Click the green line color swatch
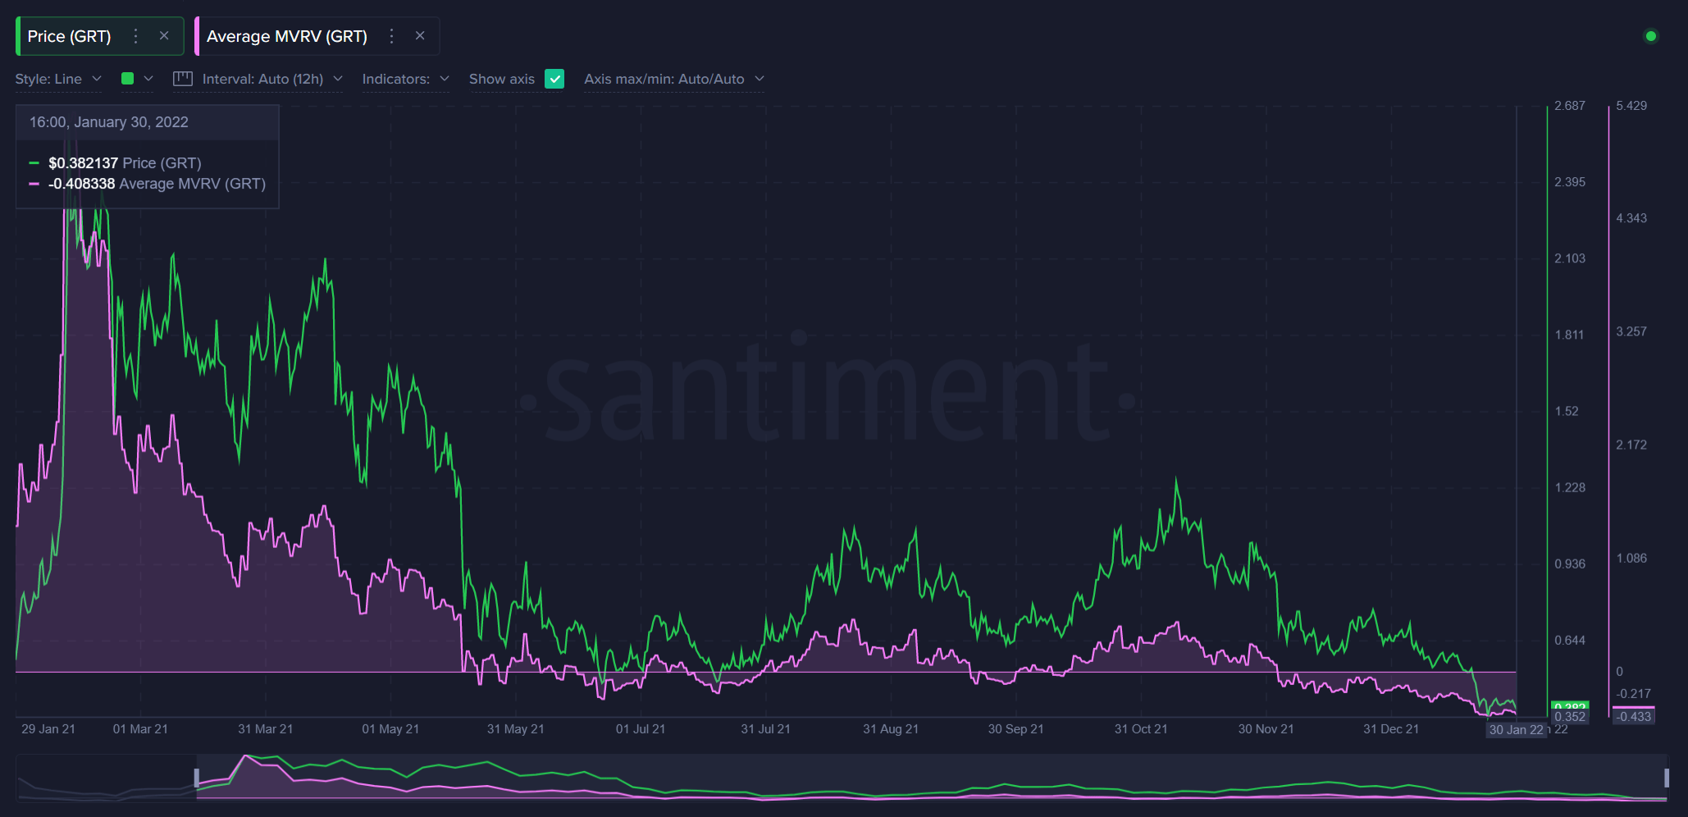The width and height of the screenshot is (1688, 817). pyautogui.click(x=127, y=79)
